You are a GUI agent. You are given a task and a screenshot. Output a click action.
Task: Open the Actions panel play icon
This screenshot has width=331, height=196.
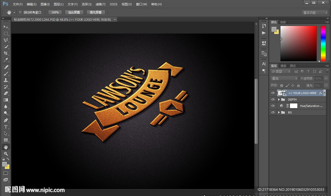(x=264, y=33)
